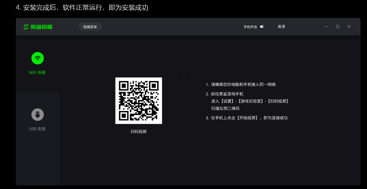Image resolution: width=367 pixels, height=189 pixels.
Task: Mute phone sound via speaker icon
Action: 262,27
